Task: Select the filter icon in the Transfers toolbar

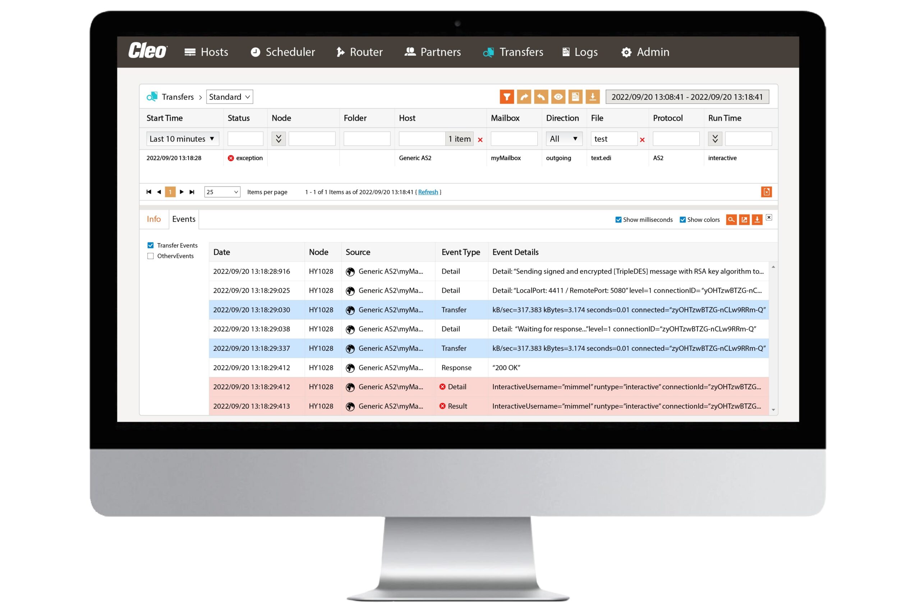Action: click(x=507, y=97)
